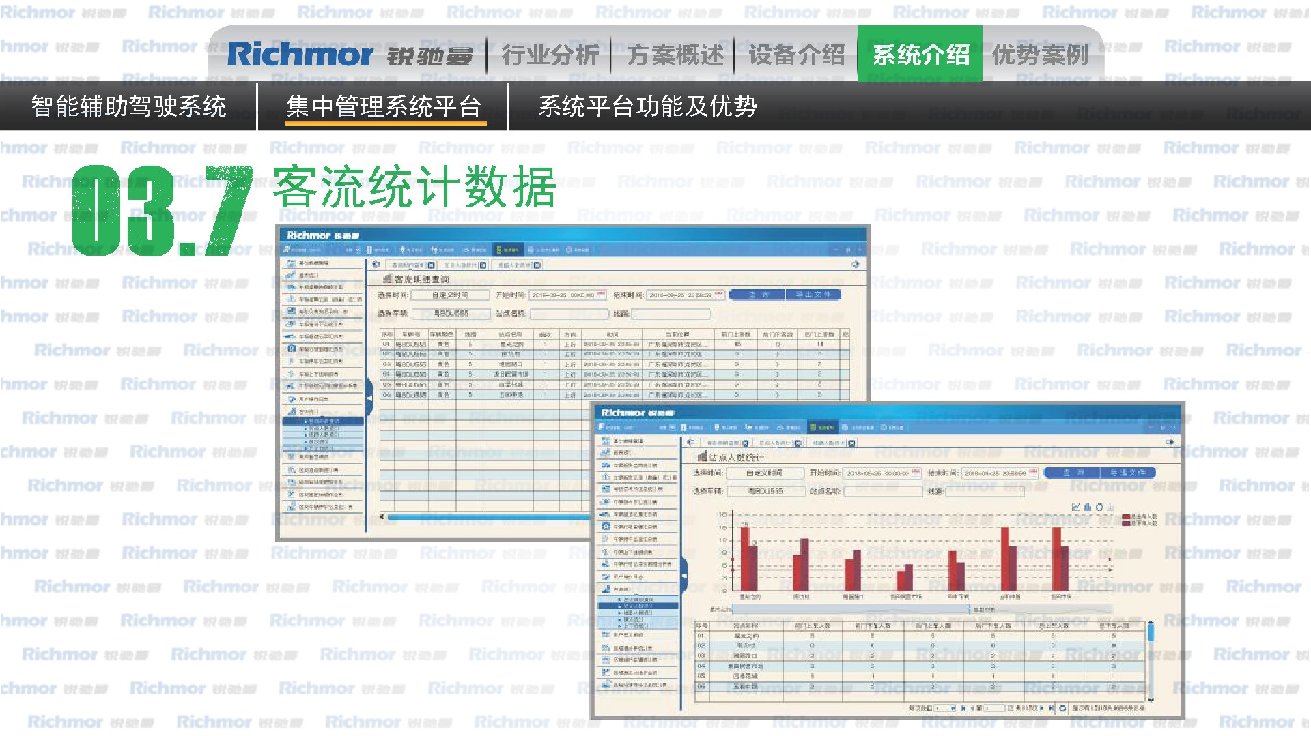Screen dimensions: 1311x736
Task: Click the 序号 column header in 站点人数统计 table
Action: pyautogui.click(x=702, y=625)
